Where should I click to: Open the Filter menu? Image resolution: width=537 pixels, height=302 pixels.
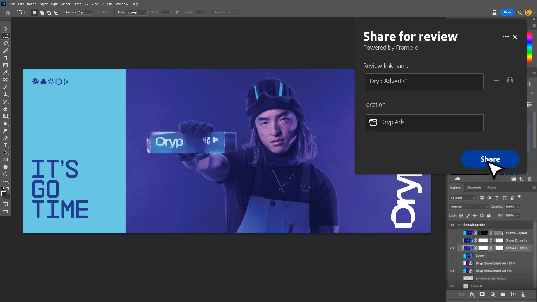pos(77,4)
